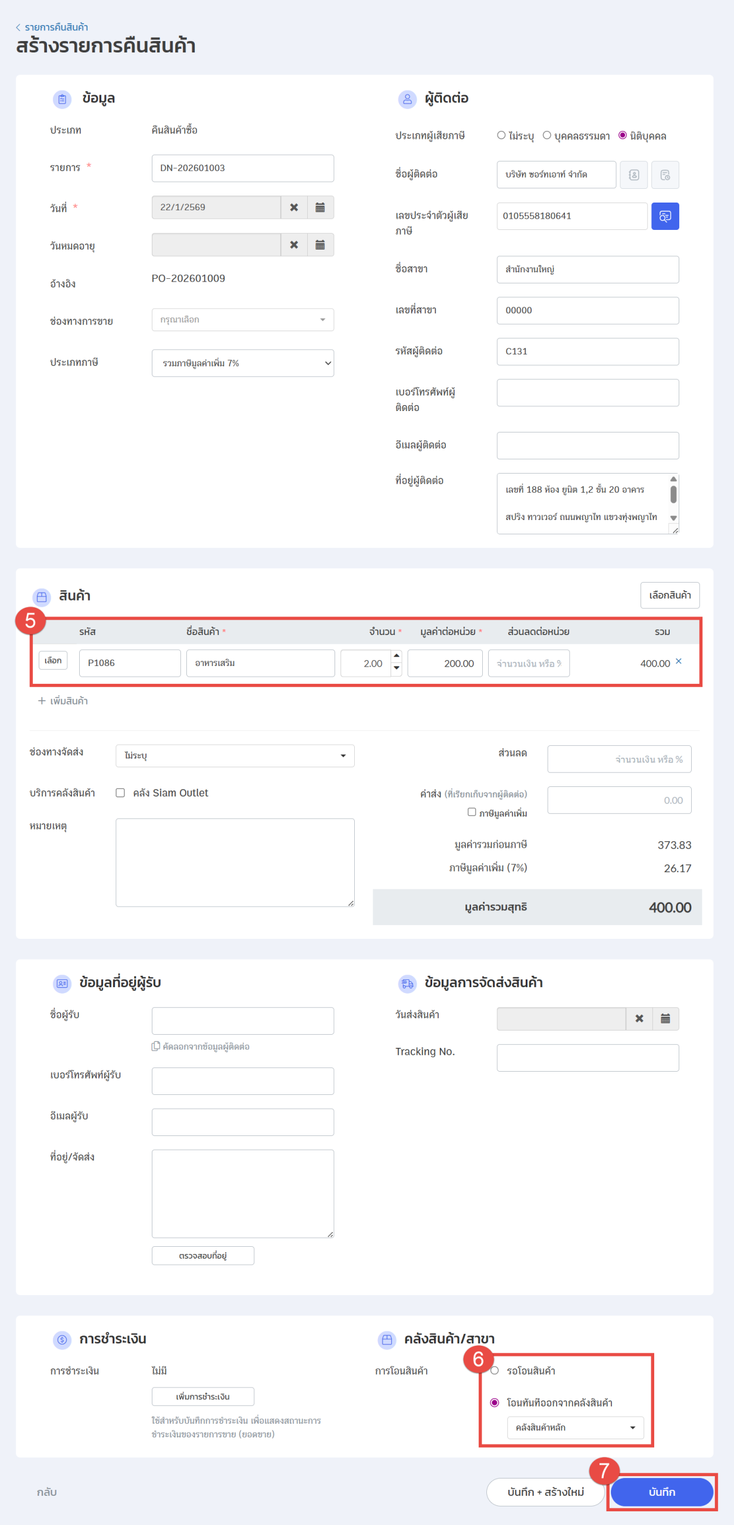Select the บุคคลธรรมดา taxpayer type
Screen dimensions: 734x1525
(x=546, y=135)
